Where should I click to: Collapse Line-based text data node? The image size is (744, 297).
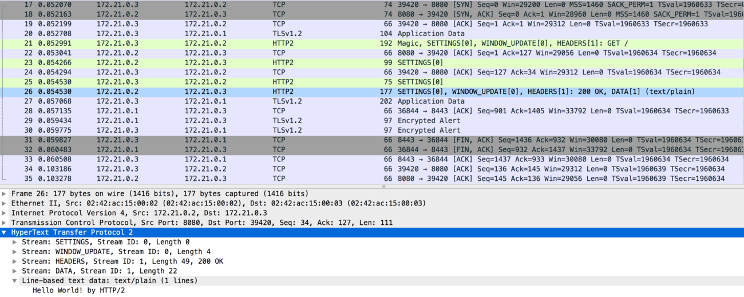(x=15, y=281)
